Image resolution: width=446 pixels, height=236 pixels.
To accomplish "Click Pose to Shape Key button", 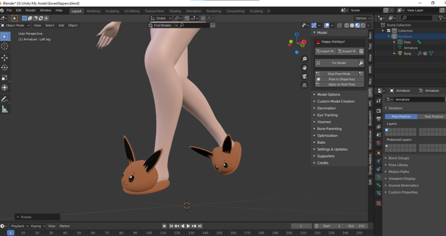I will pos(339,79).
